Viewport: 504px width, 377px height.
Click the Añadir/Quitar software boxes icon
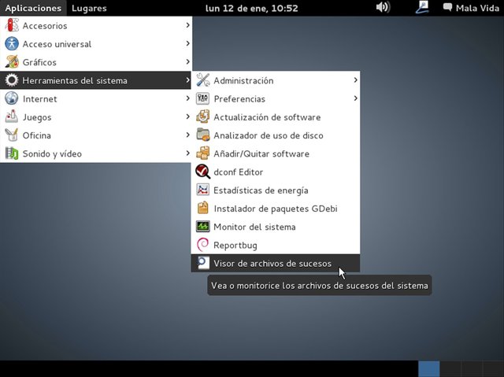point(203,153)
